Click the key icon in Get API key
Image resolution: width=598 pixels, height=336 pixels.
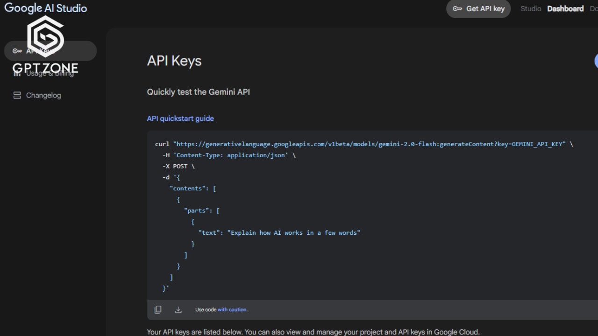[457, 8]
